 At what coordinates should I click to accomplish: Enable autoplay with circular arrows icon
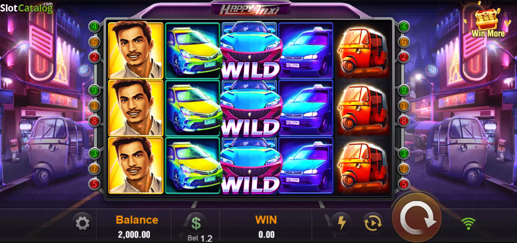[x=373, y=223]
